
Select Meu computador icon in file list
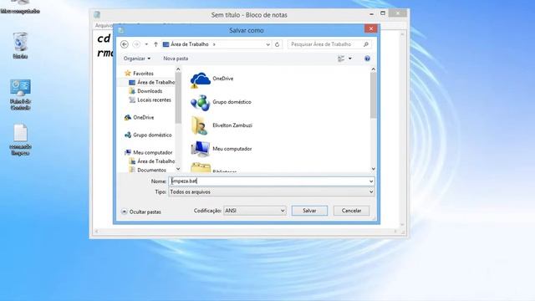coord(201,149)
